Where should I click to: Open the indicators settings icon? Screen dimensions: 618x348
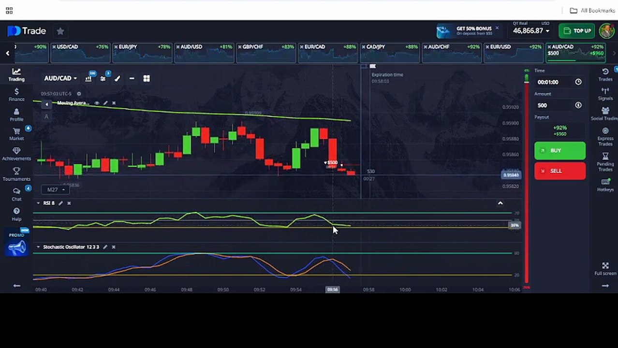(103, 78)
